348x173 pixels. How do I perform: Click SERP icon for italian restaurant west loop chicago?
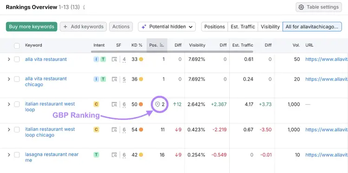tap(114, 130)
